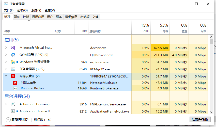
Task: Click the Application Frame Host icon
Action: click(13, 111)
